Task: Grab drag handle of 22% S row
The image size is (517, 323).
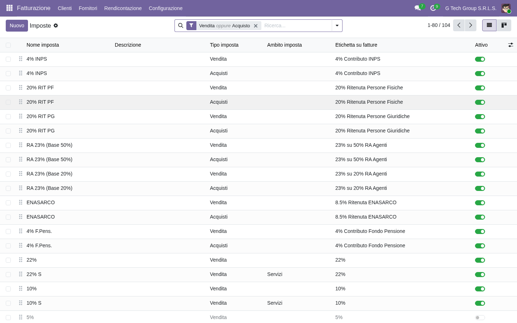Action: click(x=20, y=274)
